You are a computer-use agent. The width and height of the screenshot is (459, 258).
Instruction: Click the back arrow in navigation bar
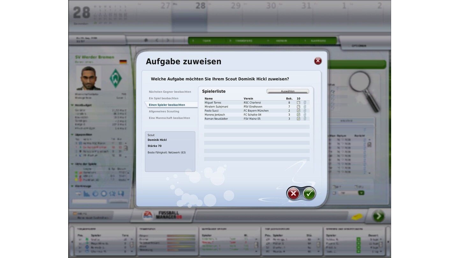click(x=157, y=40)
